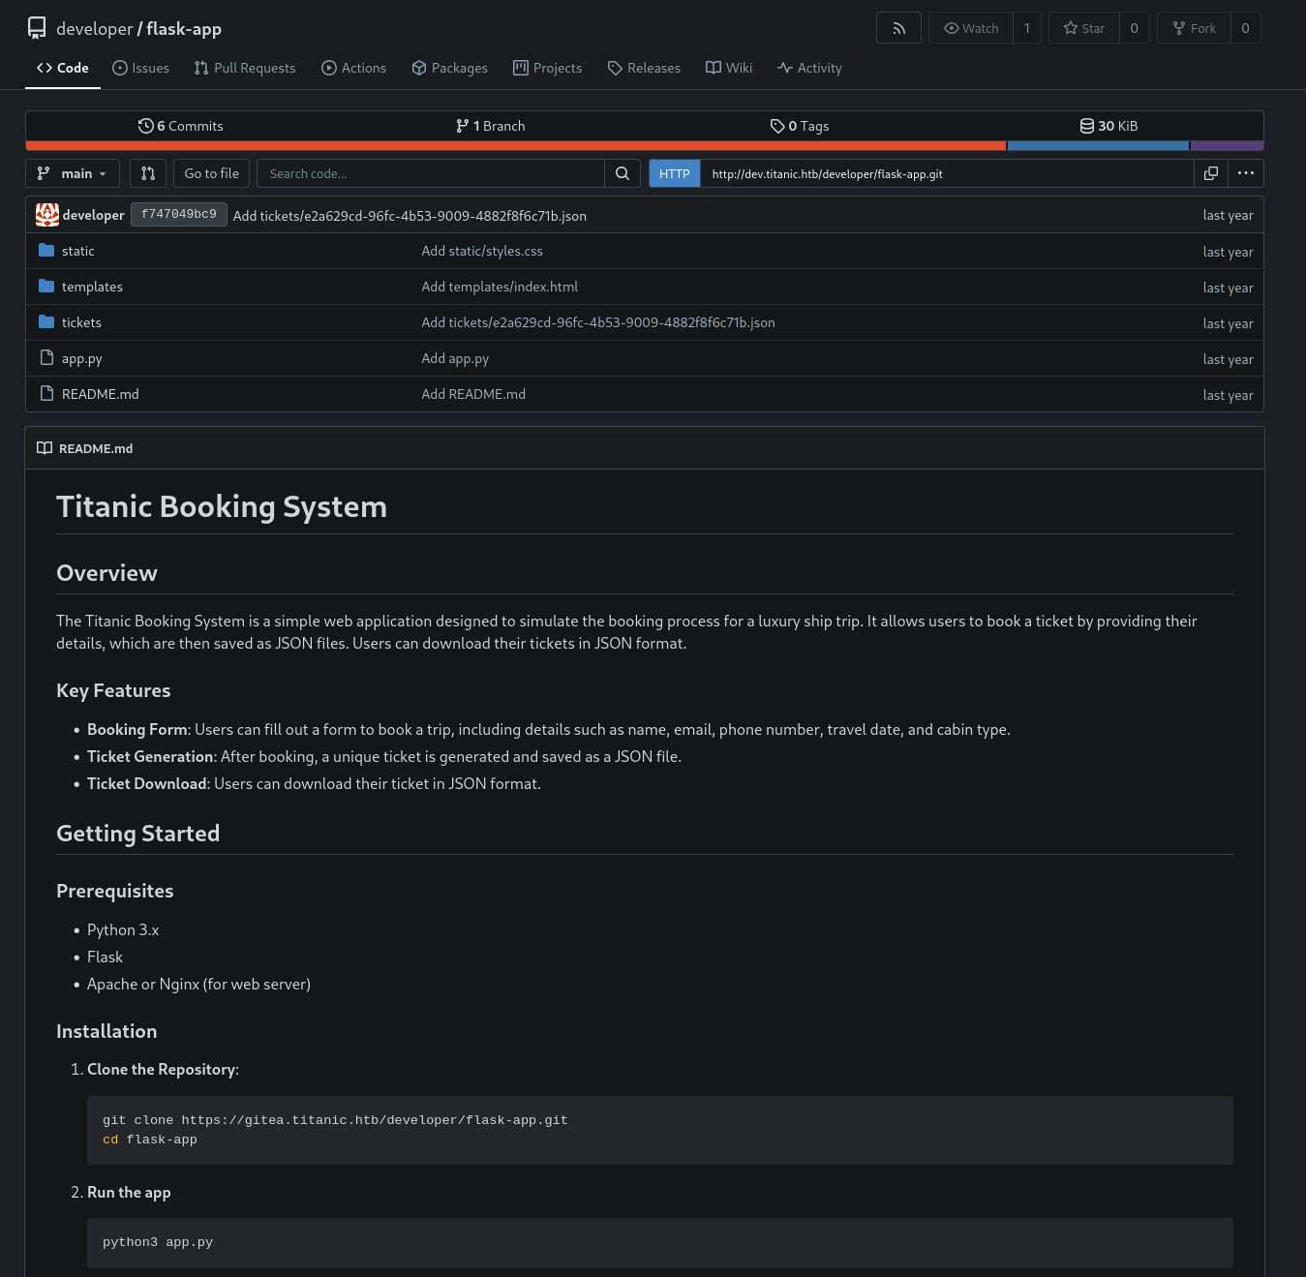Toggle watching the repository
The image size is (1306, 1277).
970,27
